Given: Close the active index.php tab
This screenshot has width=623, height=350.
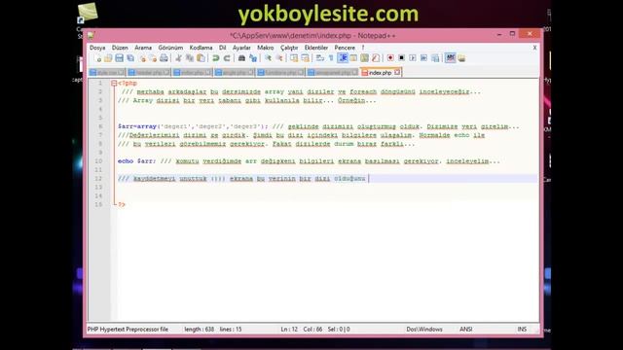Looking at the screenshot, I should (397, 72).
